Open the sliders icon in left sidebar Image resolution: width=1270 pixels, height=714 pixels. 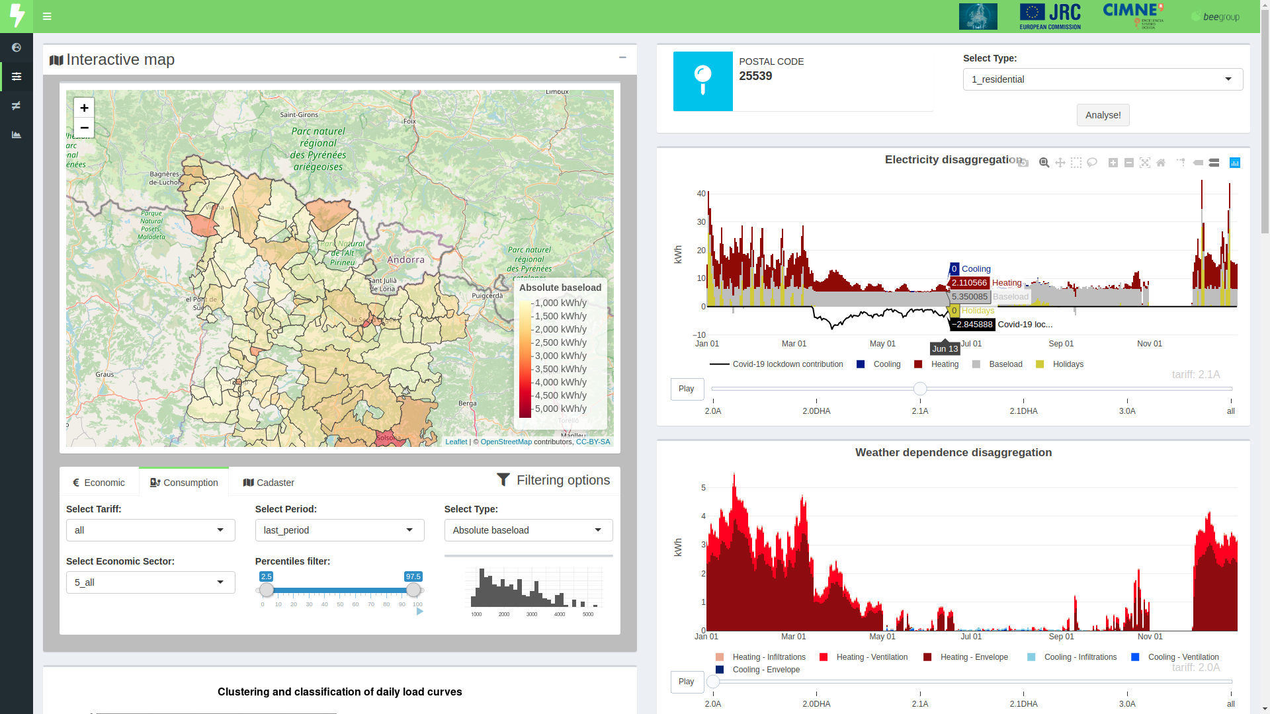(17, 77)
